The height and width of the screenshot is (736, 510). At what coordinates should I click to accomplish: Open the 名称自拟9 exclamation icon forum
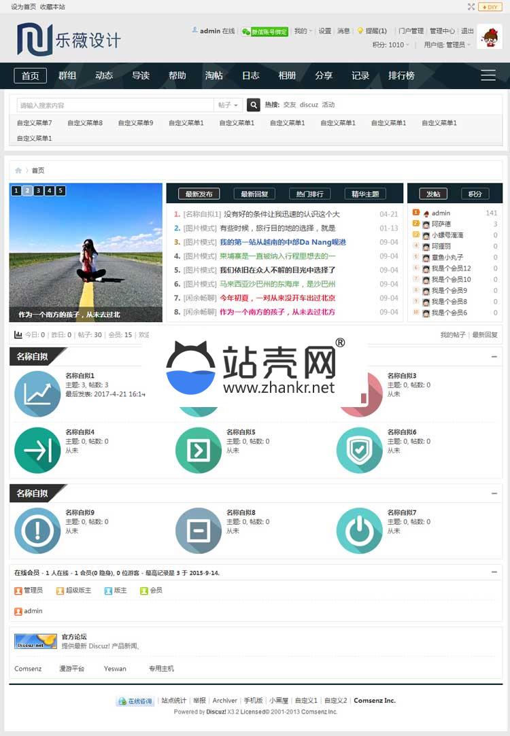pos(37,531)
